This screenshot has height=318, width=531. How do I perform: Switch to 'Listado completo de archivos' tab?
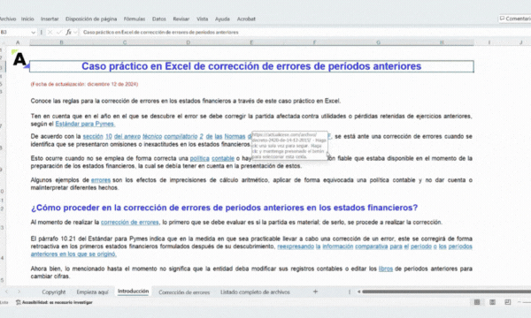tap(255, 292)
